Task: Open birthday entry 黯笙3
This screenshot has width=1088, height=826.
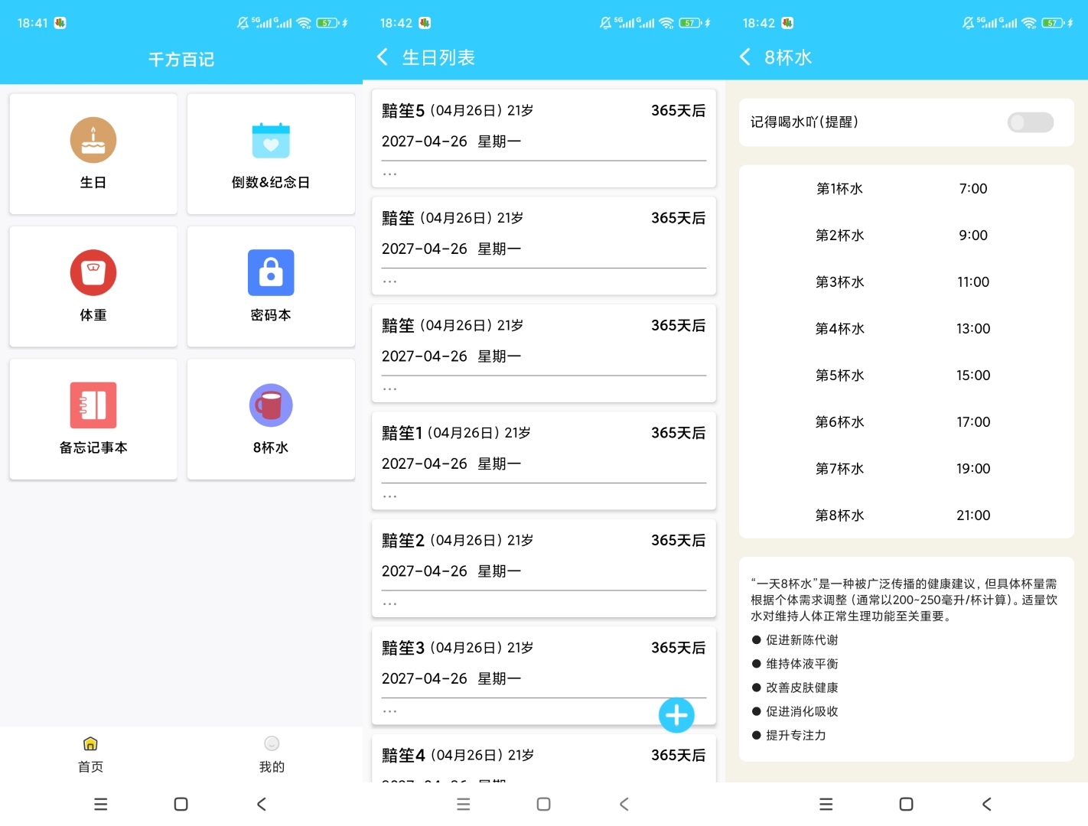Action: point(544,675)
